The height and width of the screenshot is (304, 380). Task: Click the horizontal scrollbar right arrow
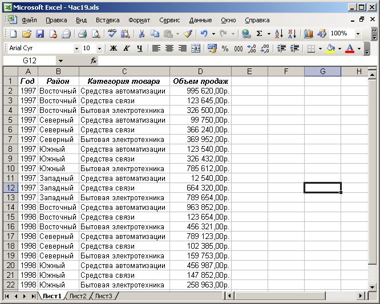[x=361, y=296]
